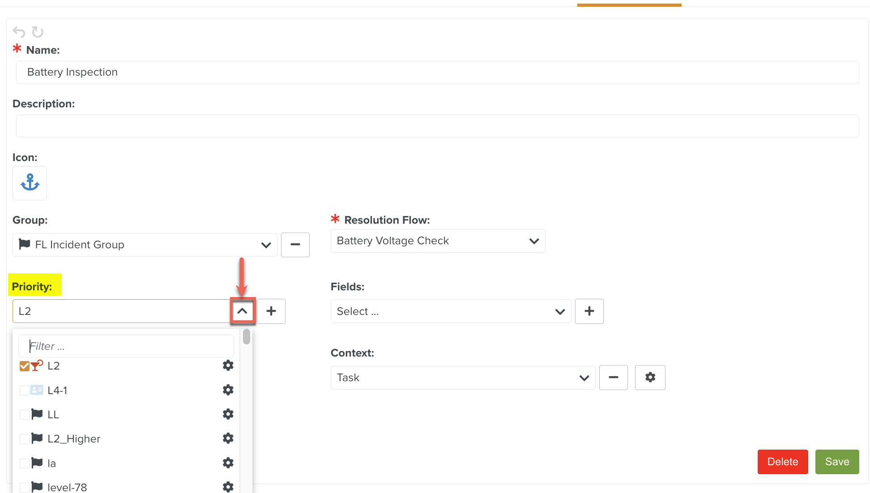The height and width of the screenshot is (493, 870).
Task: Click the flag icon next to la
Action: point(38,463)
